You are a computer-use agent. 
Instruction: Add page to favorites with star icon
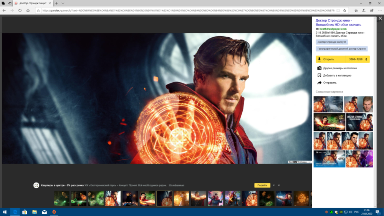[x=344, y=10]
